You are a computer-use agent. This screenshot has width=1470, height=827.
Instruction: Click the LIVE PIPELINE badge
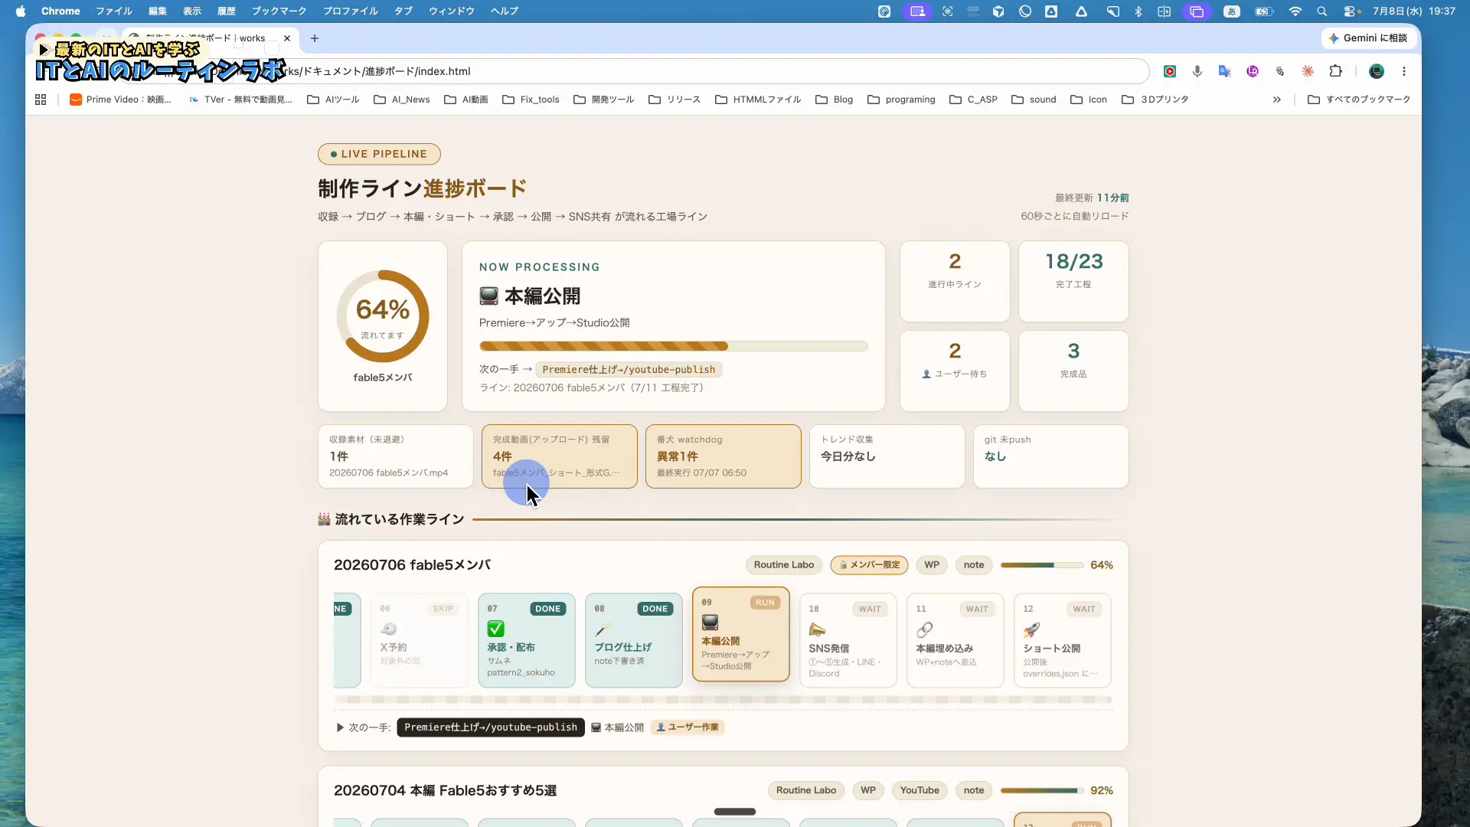(x=379, y=154)
